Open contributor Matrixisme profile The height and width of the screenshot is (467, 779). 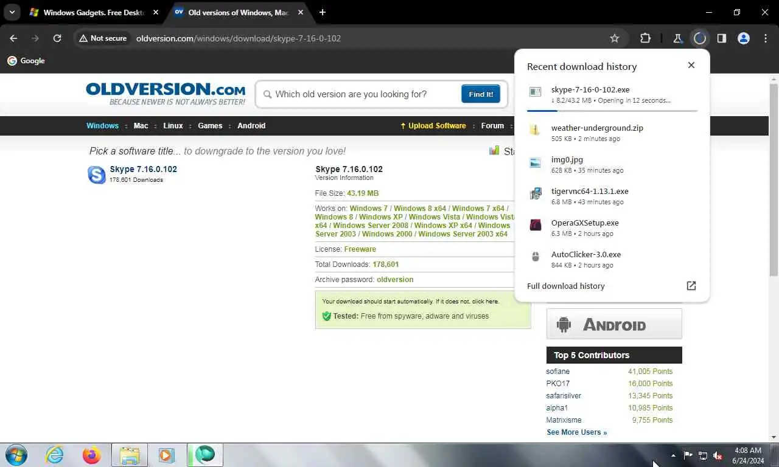tap(564, 420)
